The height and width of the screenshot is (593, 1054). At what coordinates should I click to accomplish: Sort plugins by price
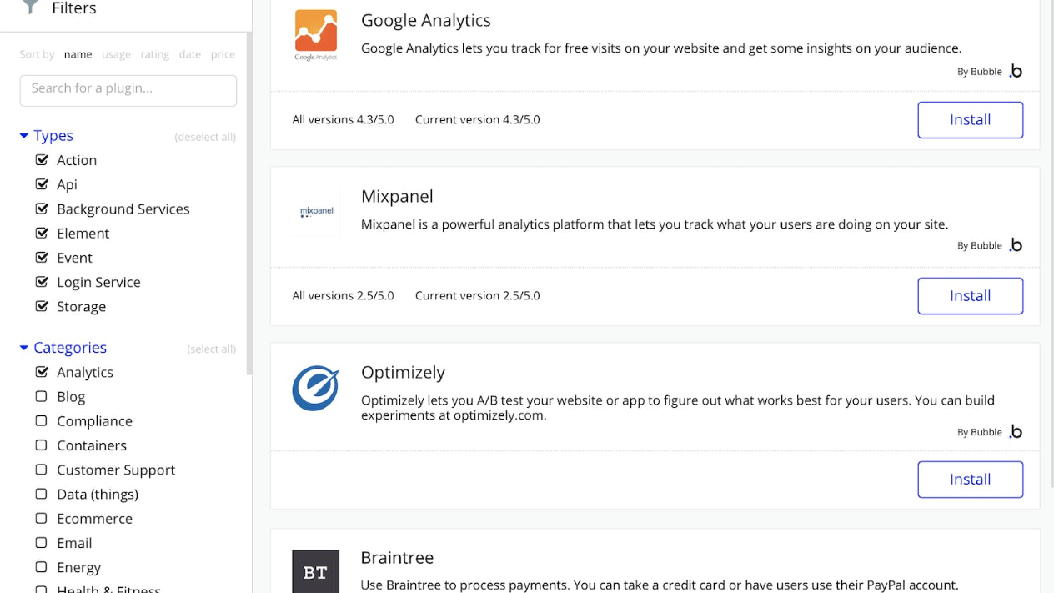point(223,54)
